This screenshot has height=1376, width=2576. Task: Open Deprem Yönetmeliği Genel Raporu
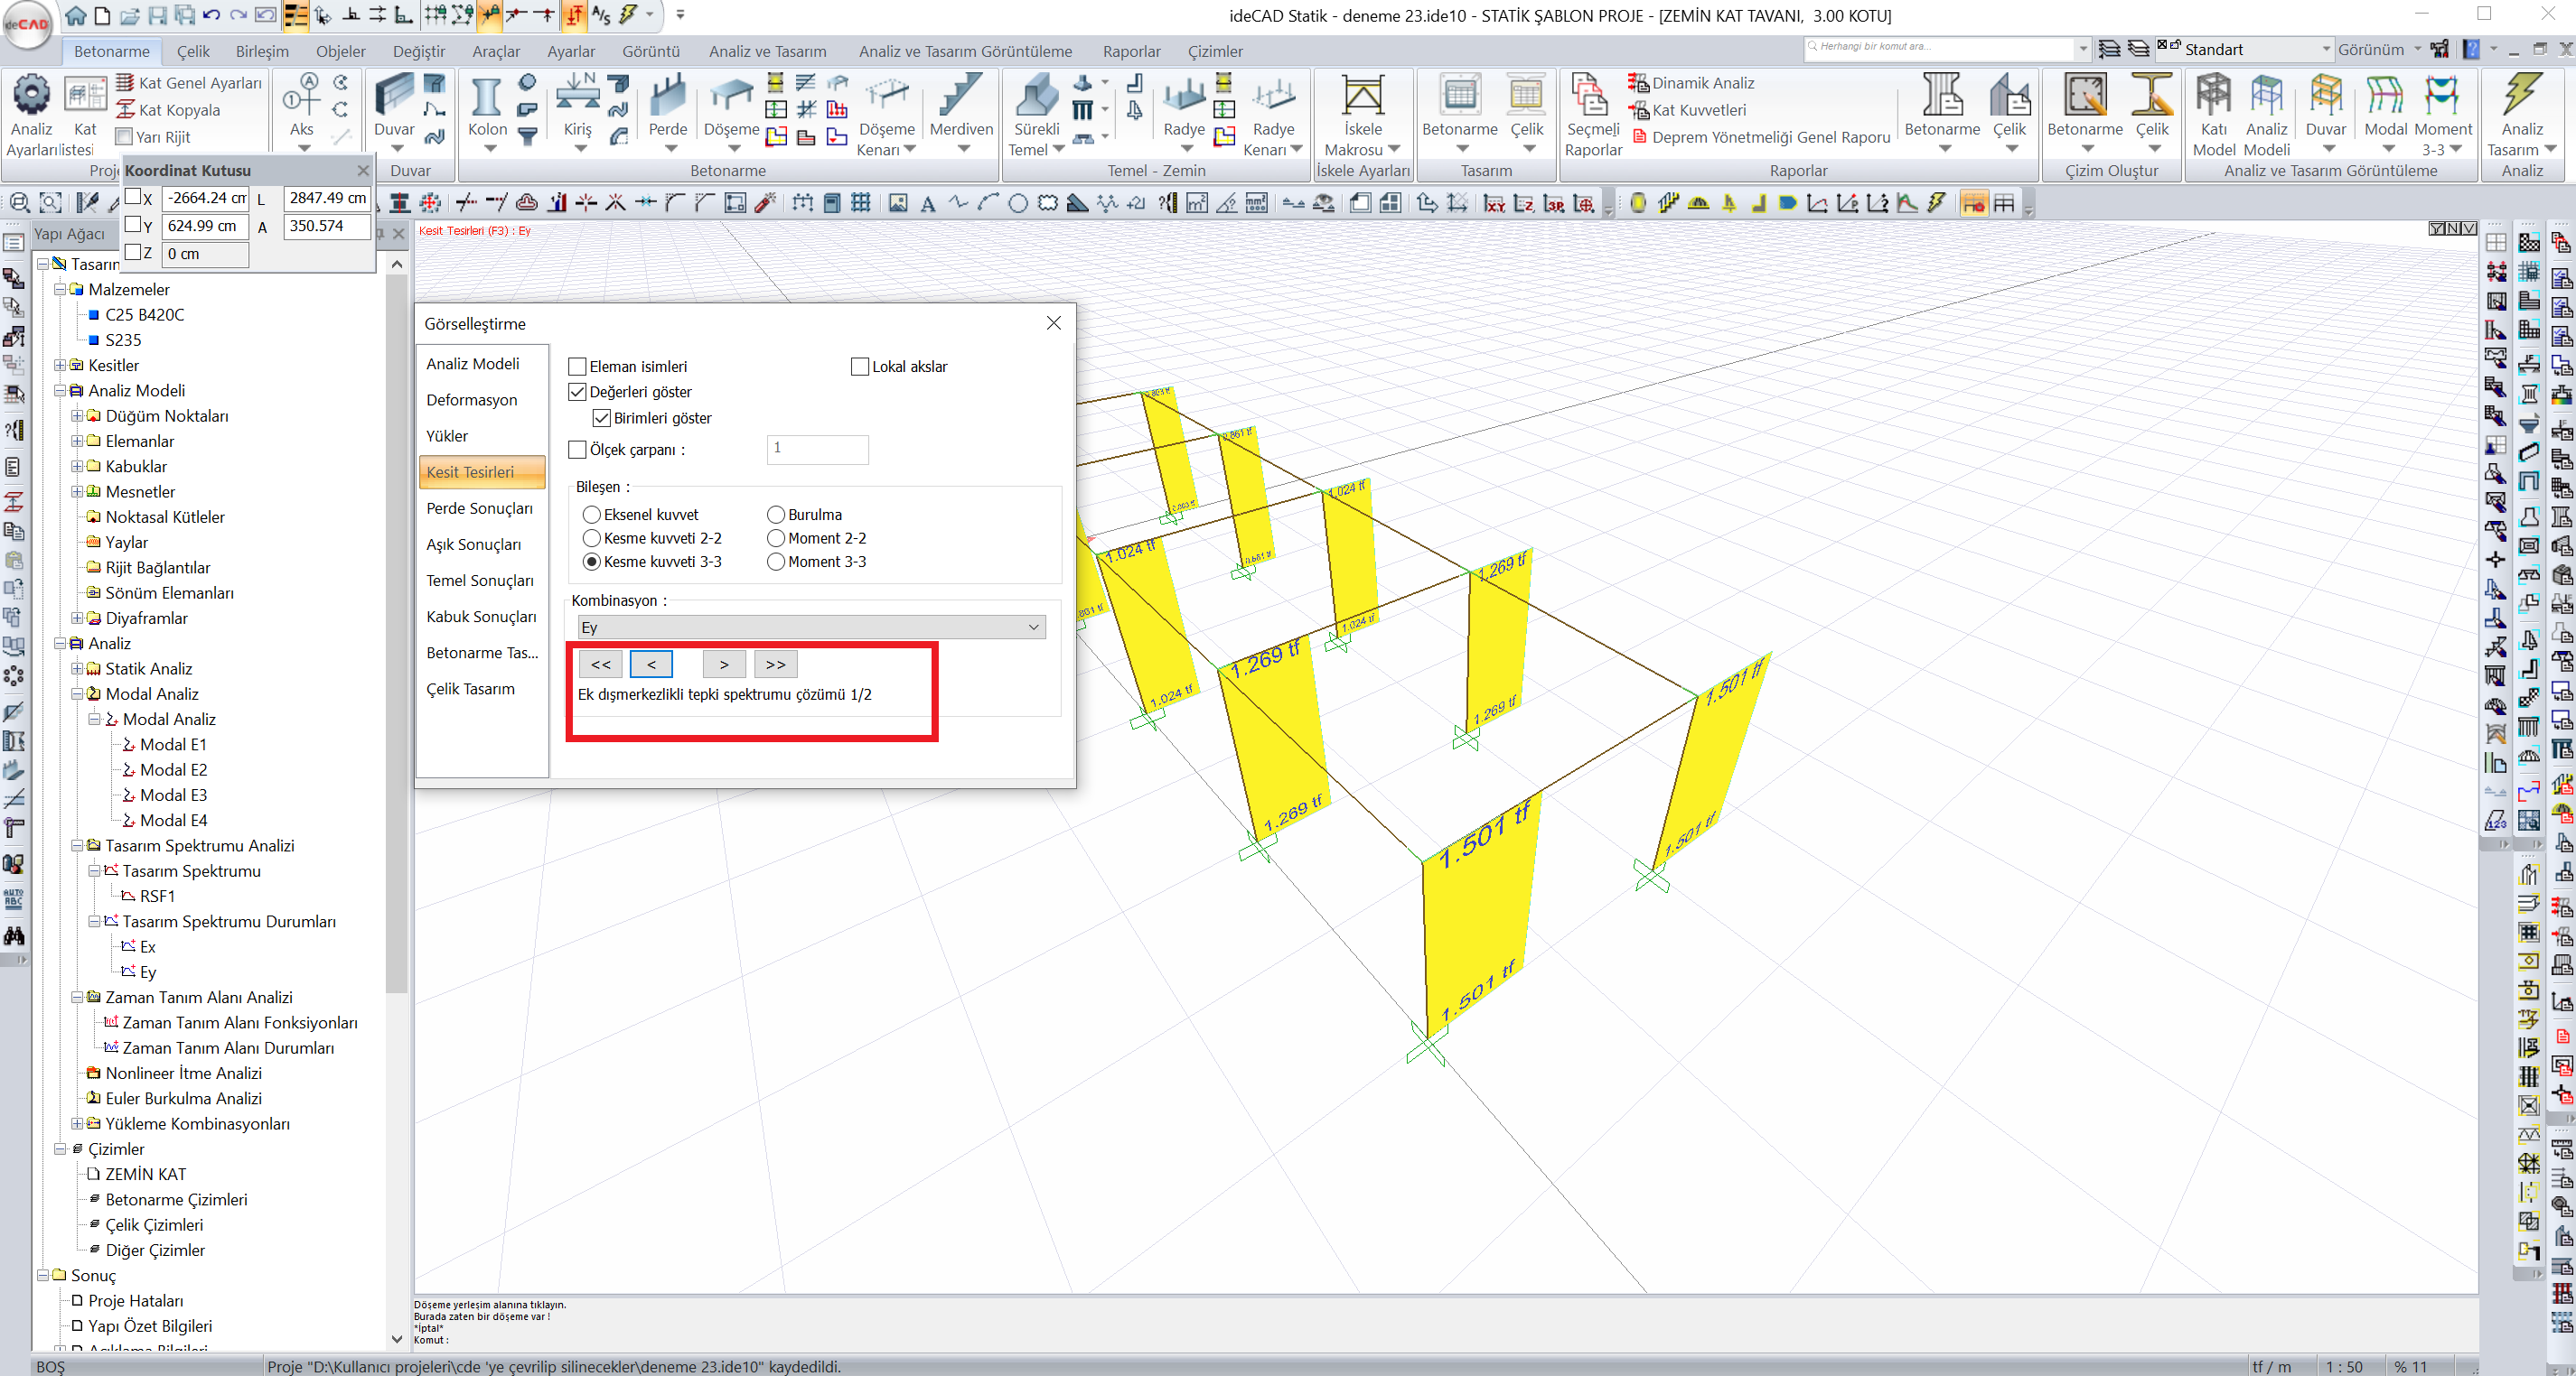tap(1761, 137)
